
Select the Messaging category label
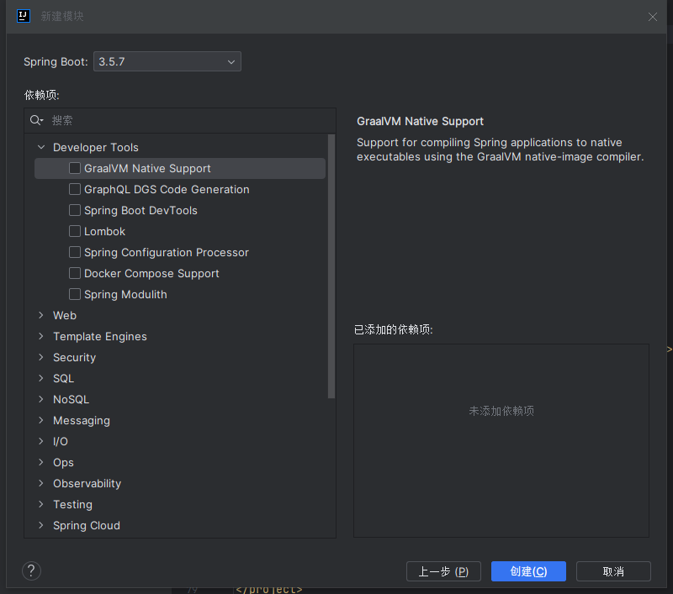pos(82,420)
